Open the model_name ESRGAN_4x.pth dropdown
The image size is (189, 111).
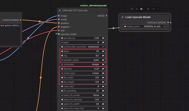pos(145,26)
